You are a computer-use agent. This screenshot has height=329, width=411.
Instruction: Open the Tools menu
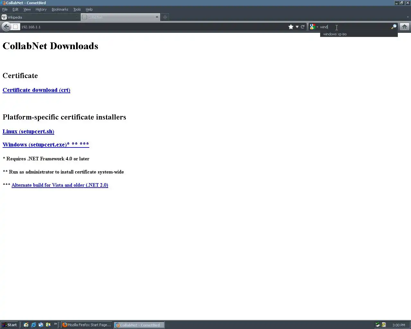pos(77,9)
